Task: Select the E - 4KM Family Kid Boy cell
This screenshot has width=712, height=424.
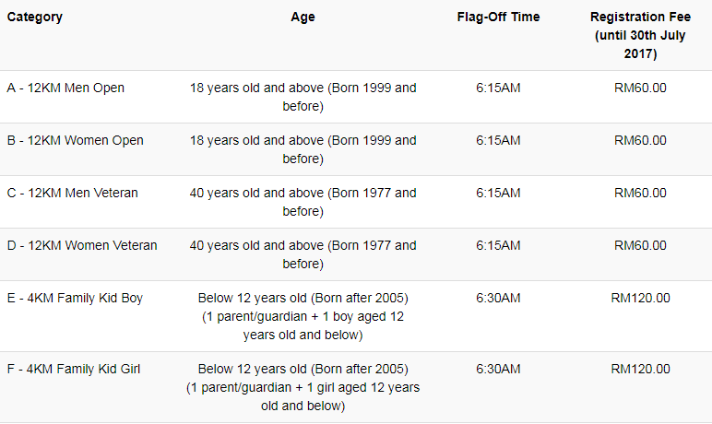Action: [x=75, y=299]
